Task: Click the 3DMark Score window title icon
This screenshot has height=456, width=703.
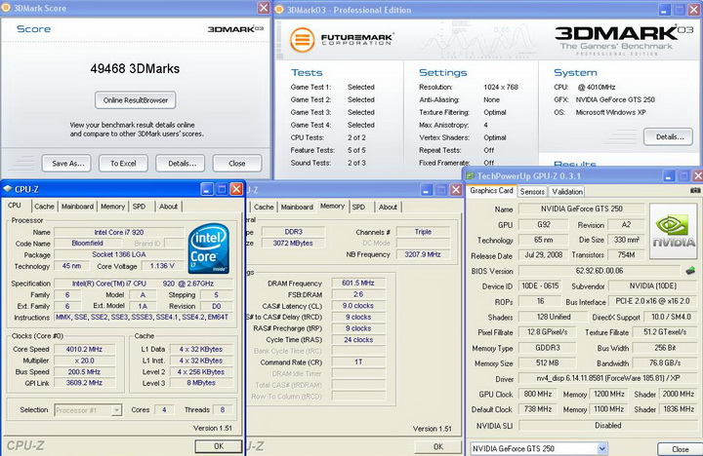Action: click(6, 8)
